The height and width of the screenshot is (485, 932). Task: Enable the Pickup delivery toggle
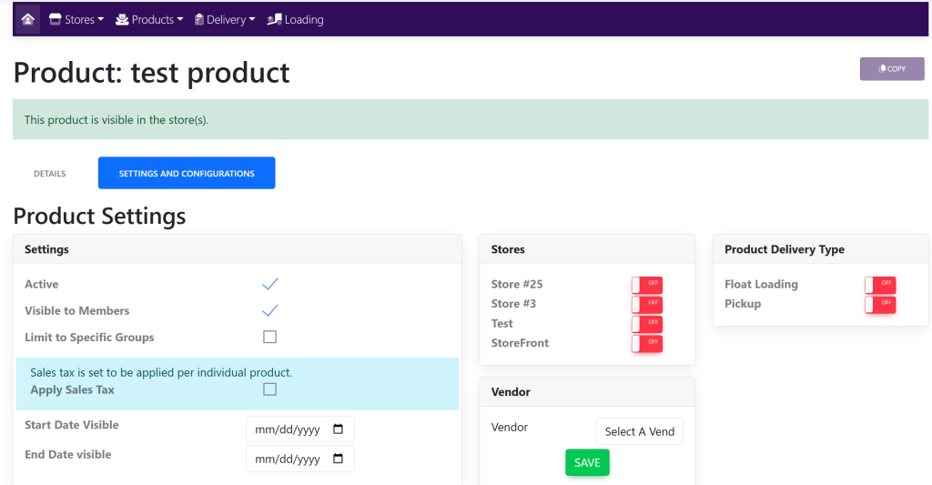click(x=880, y=304)
